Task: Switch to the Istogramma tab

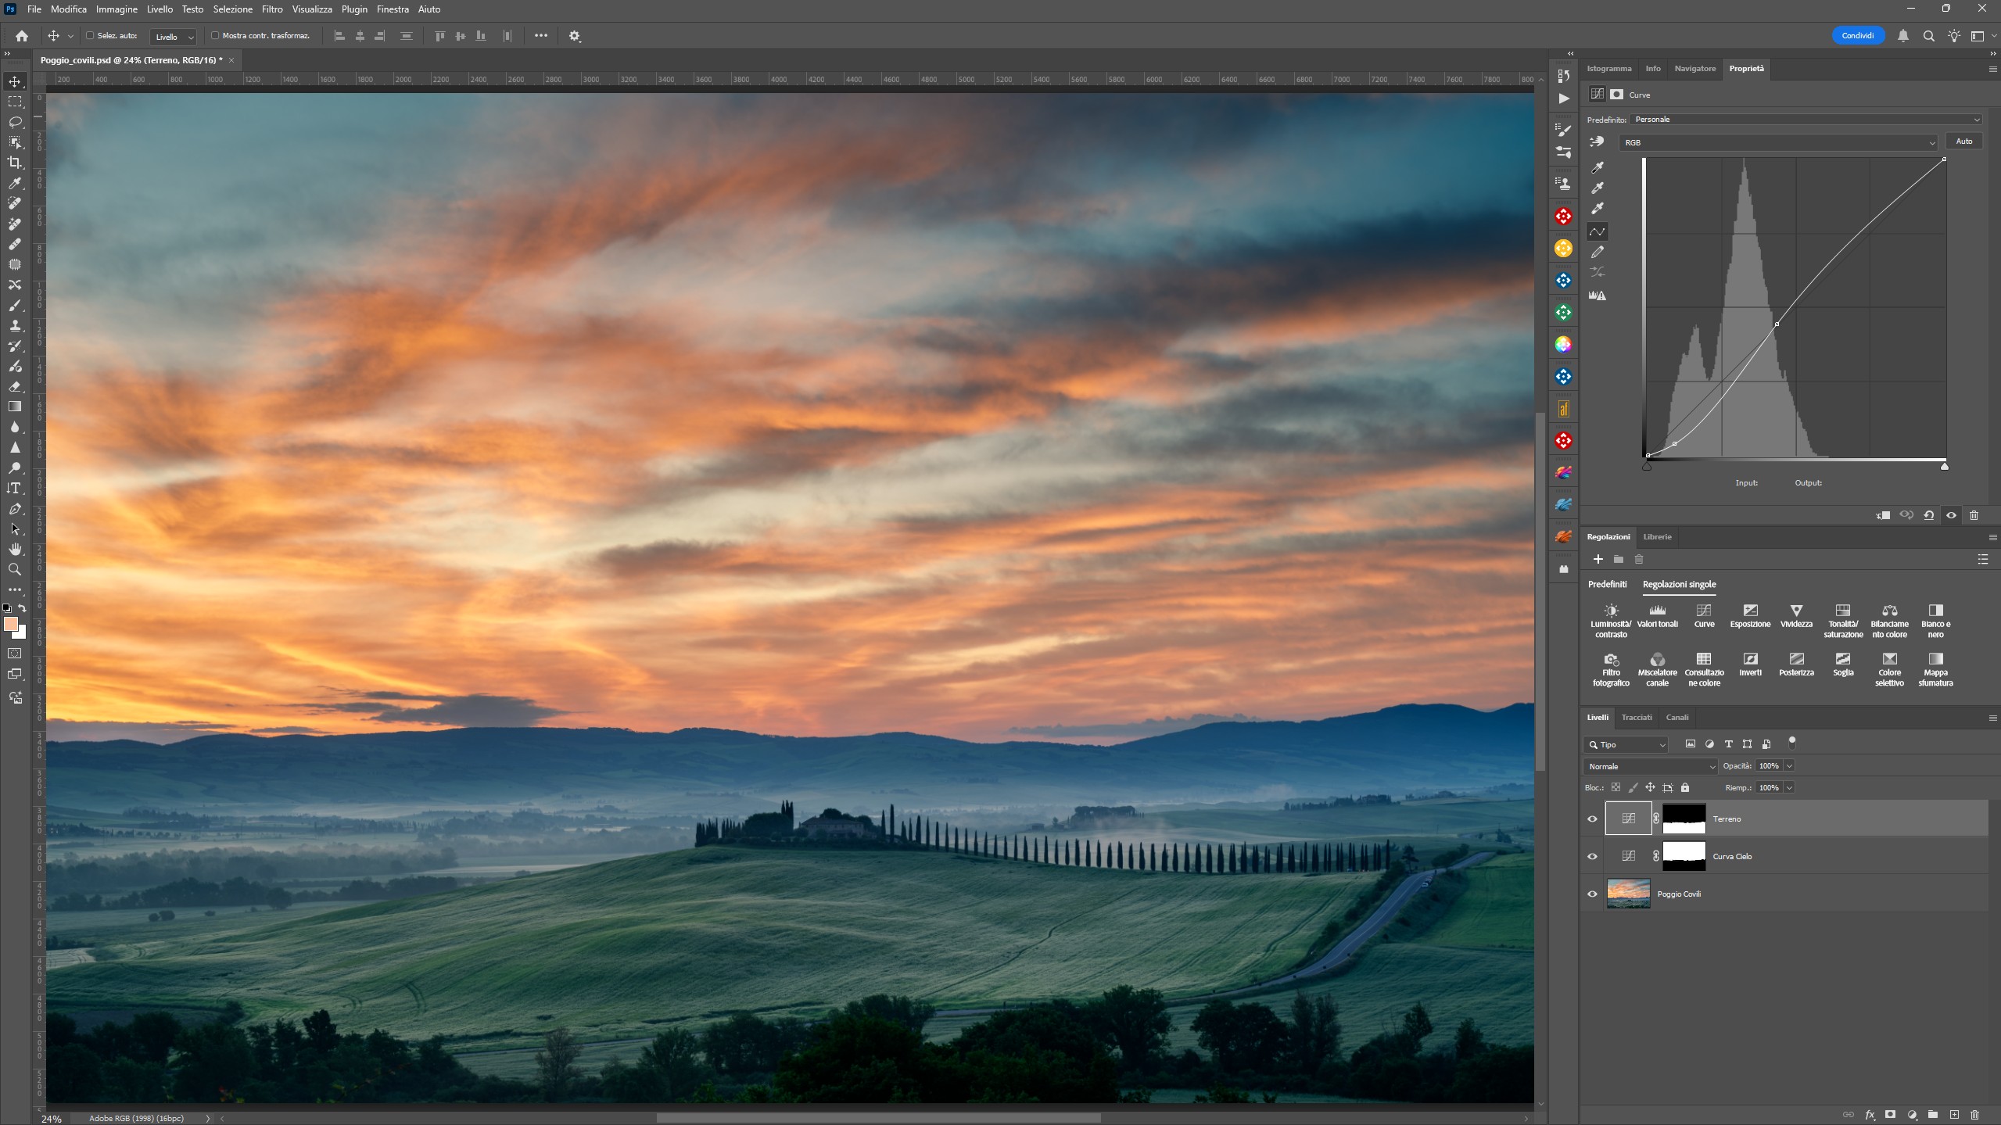Action: click(1609, 69)
